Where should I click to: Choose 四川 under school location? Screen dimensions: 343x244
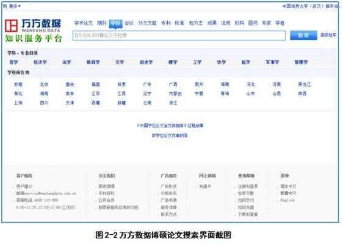pyautogui.click(x=44, y=102)
